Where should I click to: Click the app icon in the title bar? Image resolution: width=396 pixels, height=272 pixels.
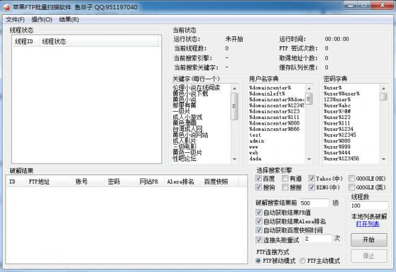(6, 7)
